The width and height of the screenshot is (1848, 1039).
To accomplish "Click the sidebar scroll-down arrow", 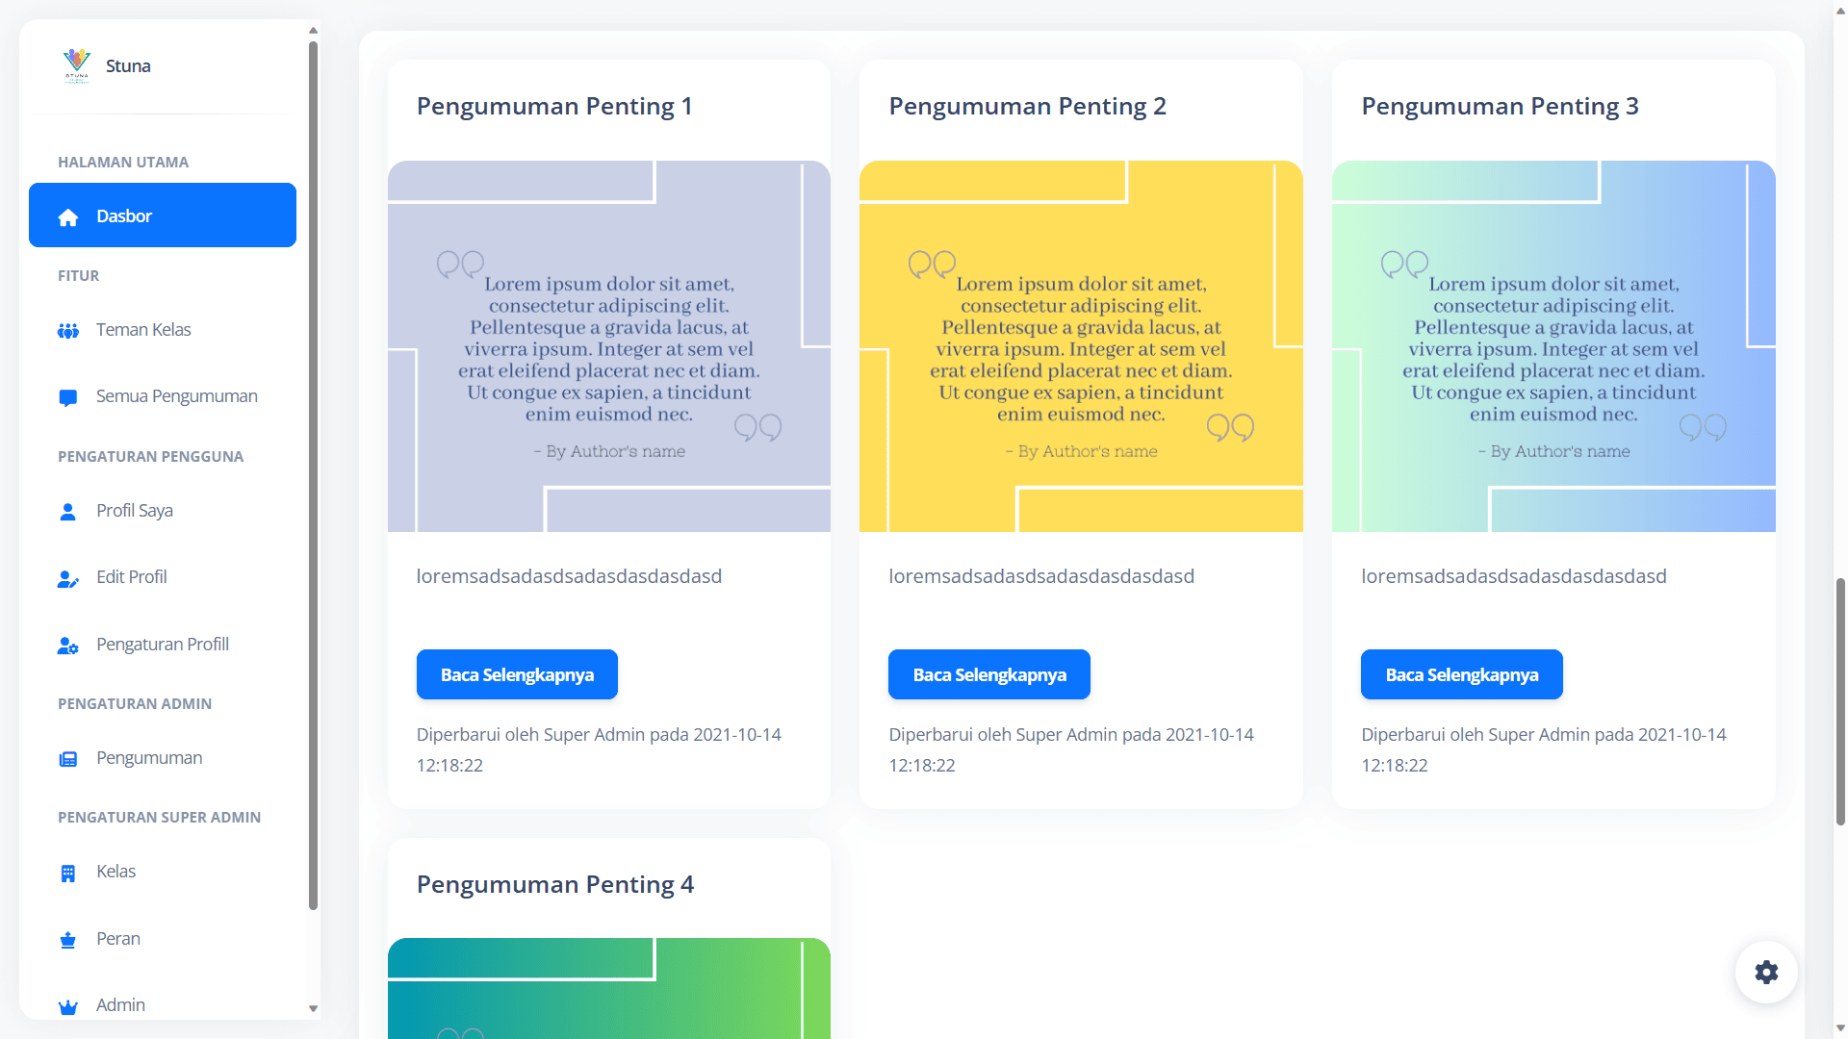I will 313,1008.
